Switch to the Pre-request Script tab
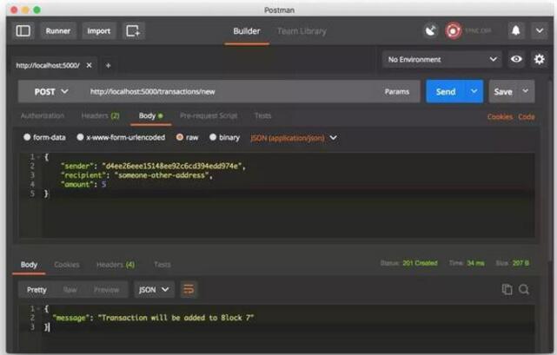Viewport: 557px width, 355px height. coord(209,115)
